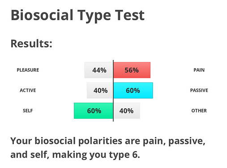Click the Results: subheading
227x168 pixels.
coord(31,43)
